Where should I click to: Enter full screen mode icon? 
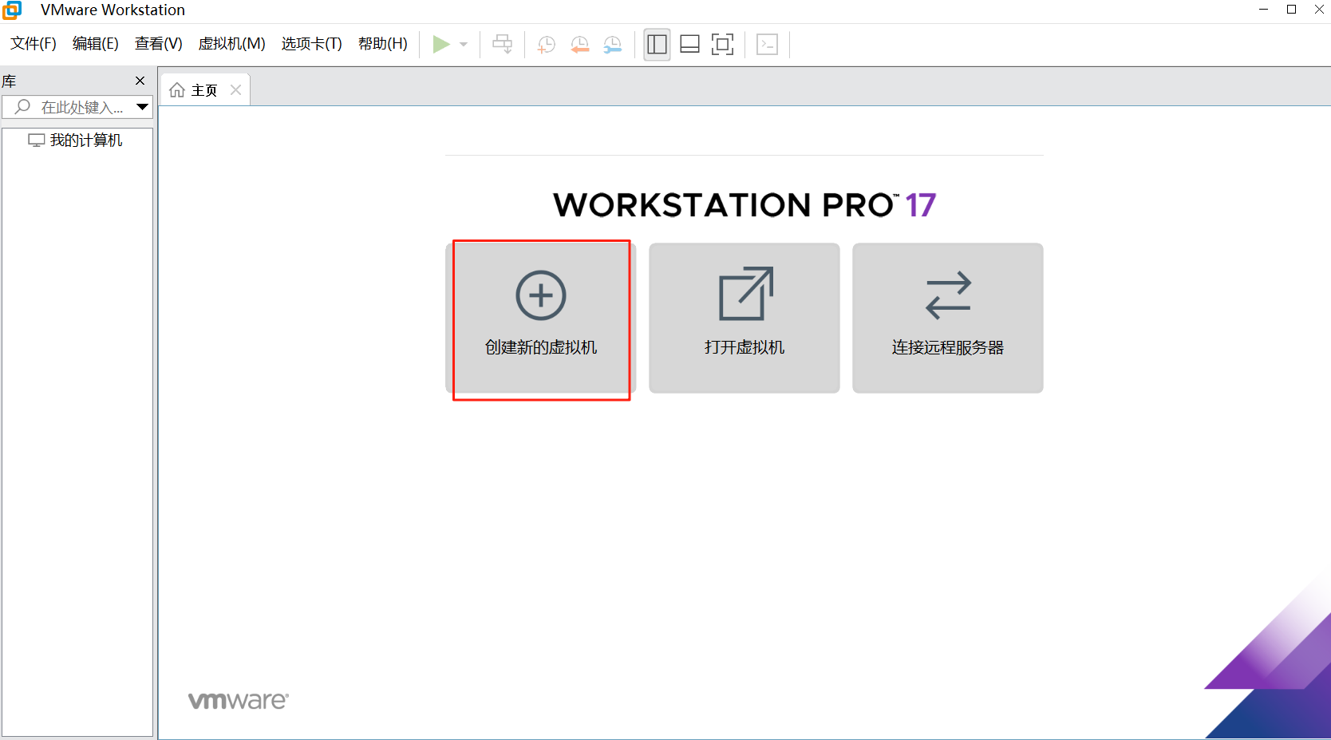[723, 44]
